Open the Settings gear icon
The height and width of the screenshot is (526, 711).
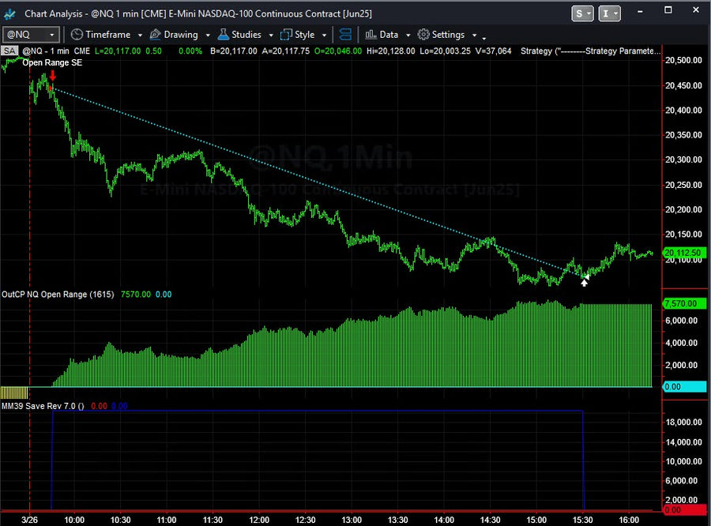(423, 35)
